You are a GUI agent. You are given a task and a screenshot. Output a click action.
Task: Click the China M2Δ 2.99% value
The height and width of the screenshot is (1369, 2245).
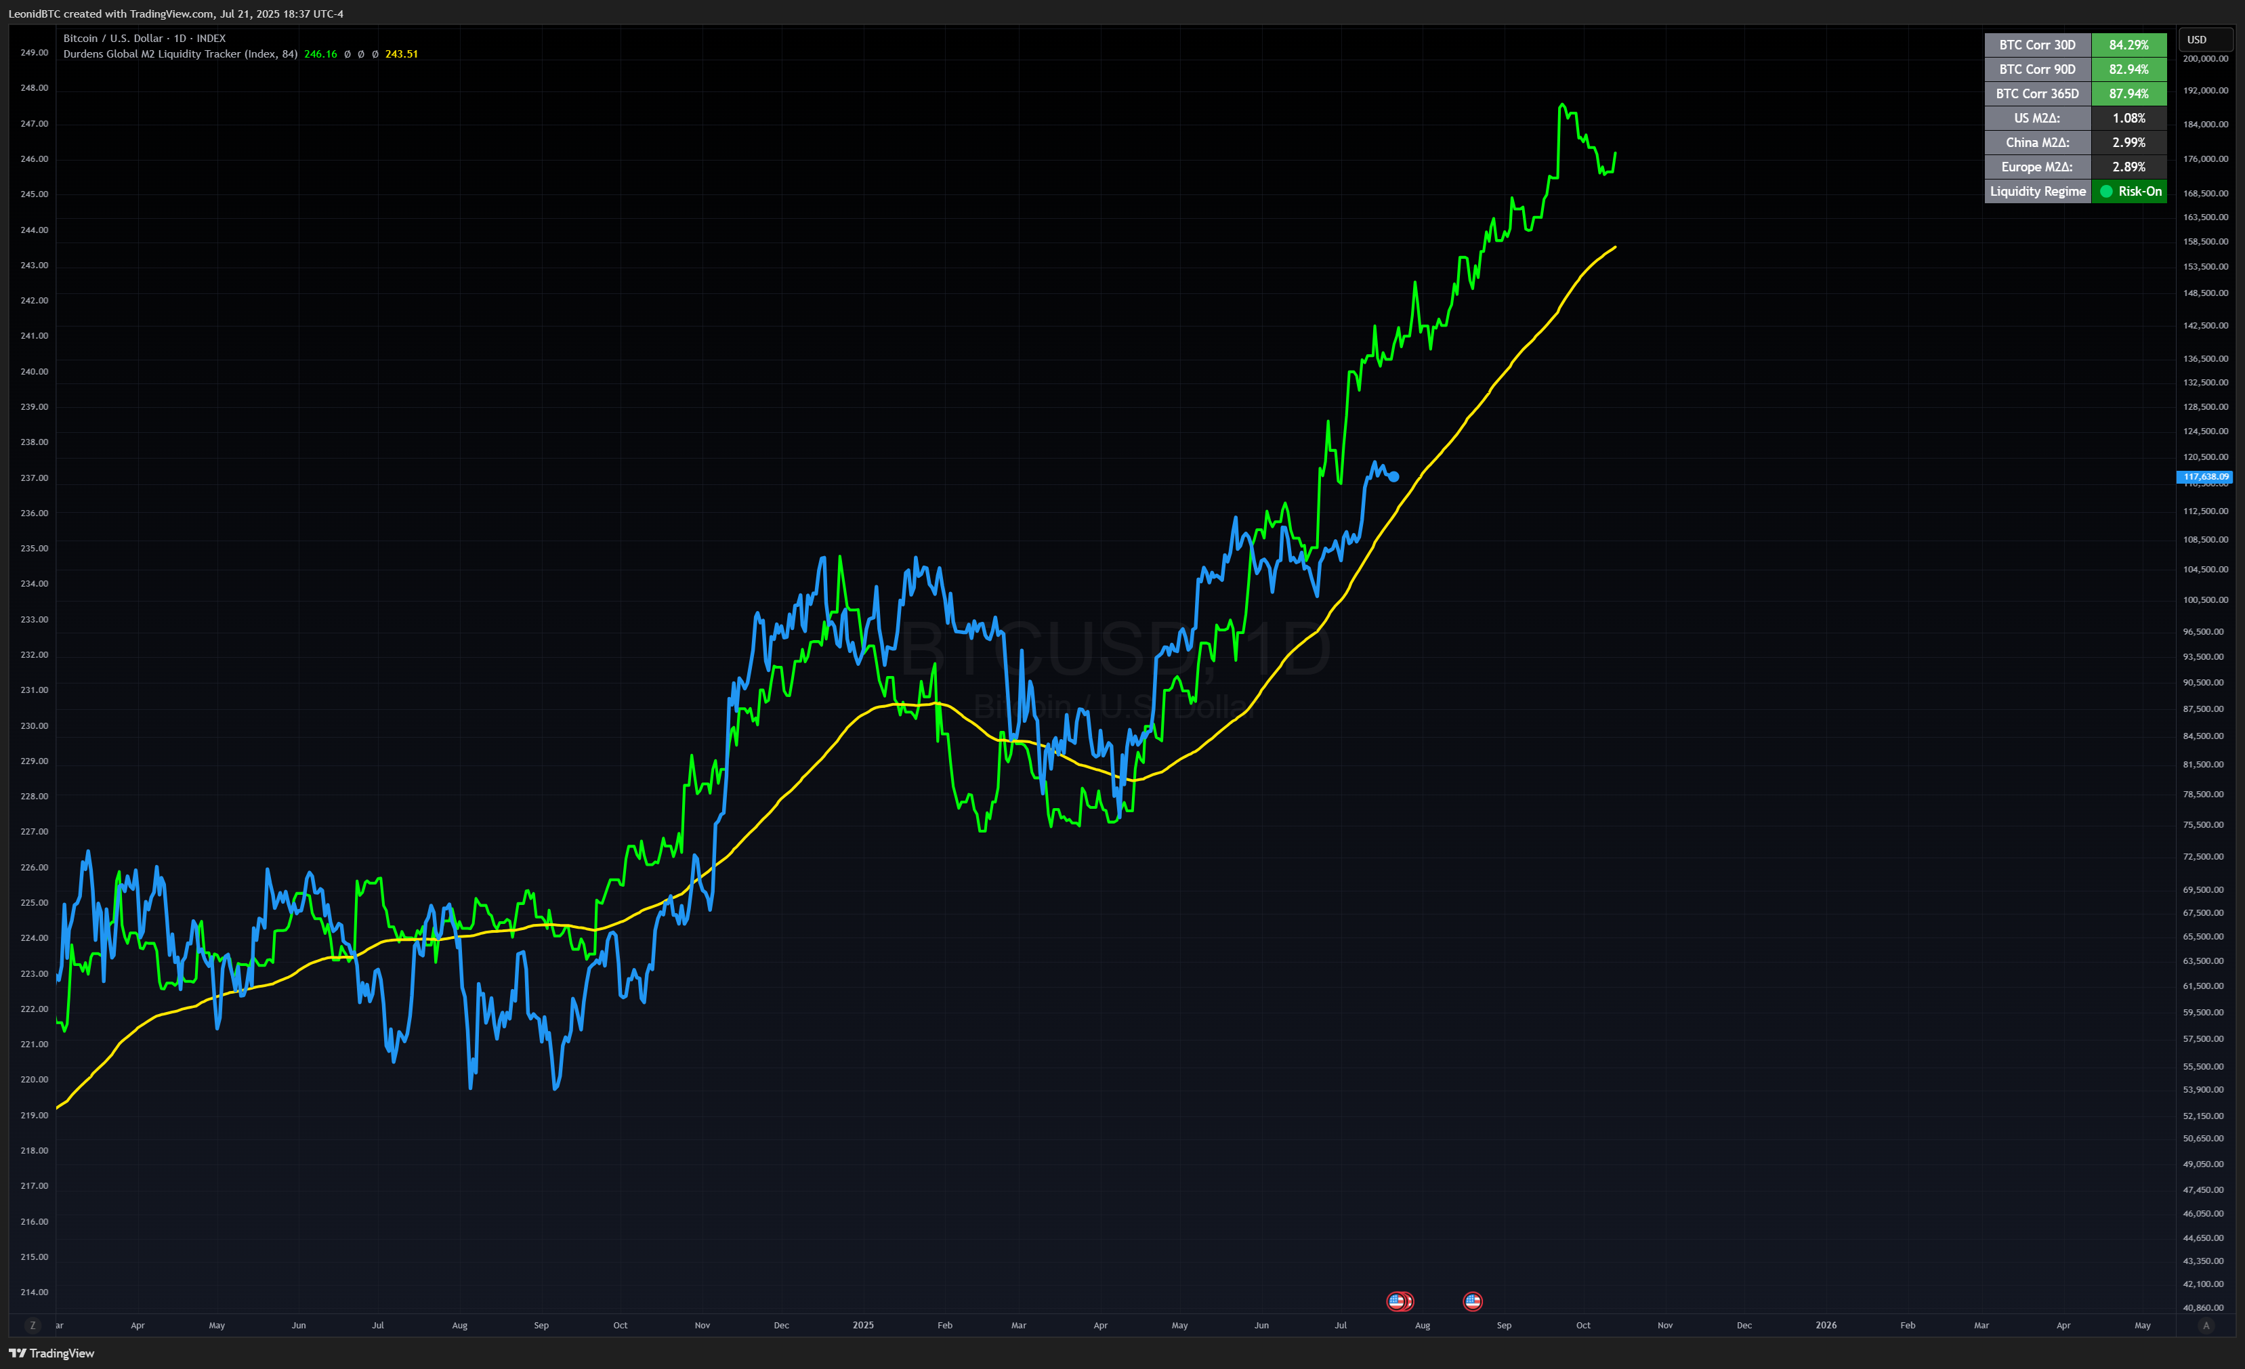2128,142
